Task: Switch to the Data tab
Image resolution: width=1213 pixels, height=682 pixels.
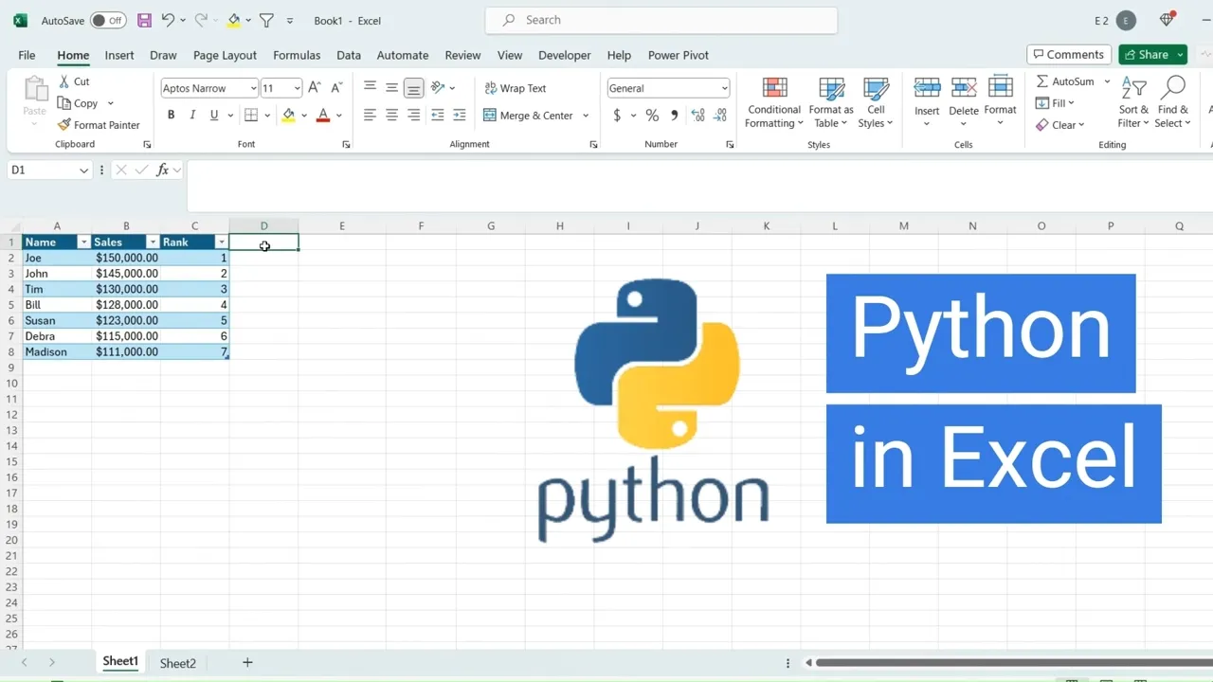Action: click(x=349, y=55)
